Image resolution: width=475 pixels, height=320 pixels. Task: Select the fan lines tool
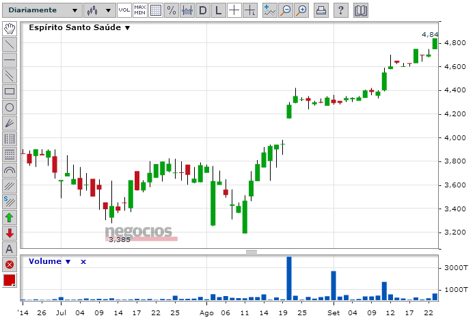(10, 123)
